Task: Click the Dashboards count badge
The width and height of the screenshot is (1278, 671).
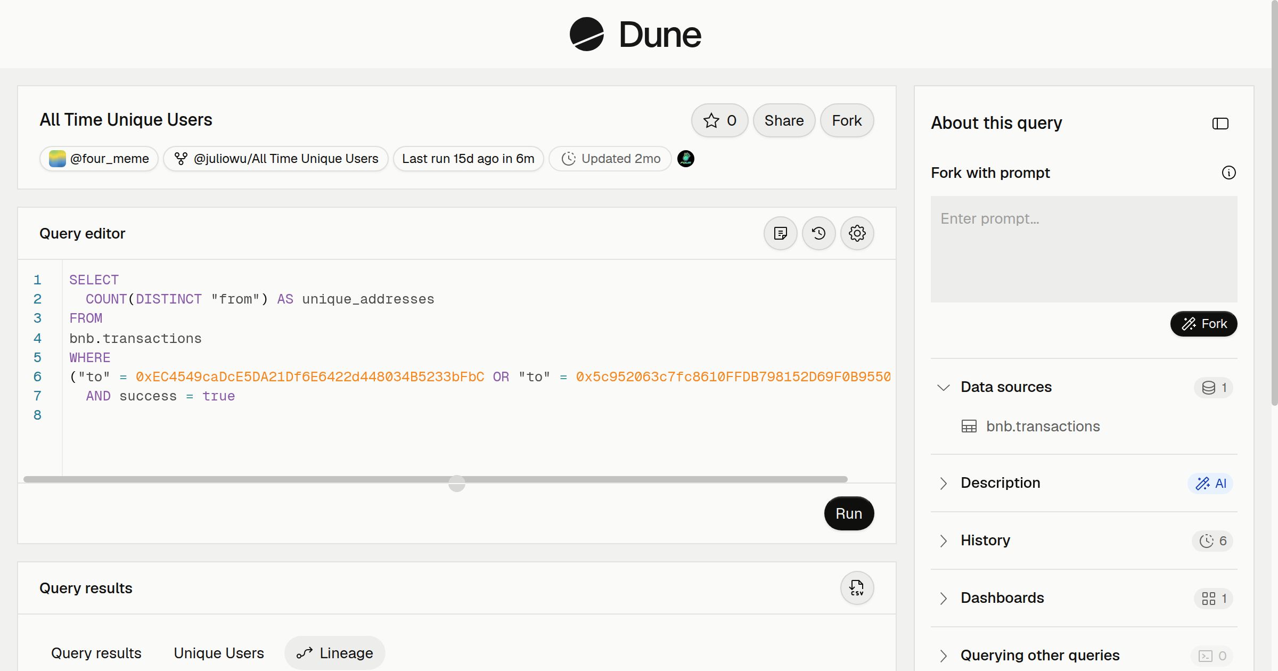Action: 1213,598
